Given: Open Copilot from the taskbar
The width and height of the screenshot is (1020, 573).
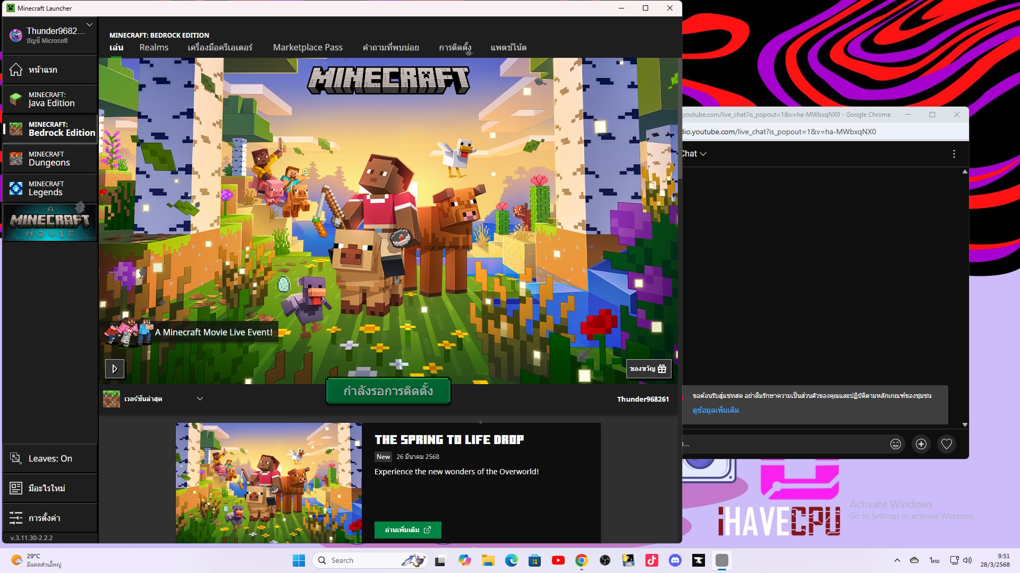Looking at the screenshot, I should [x=465, y=560].
